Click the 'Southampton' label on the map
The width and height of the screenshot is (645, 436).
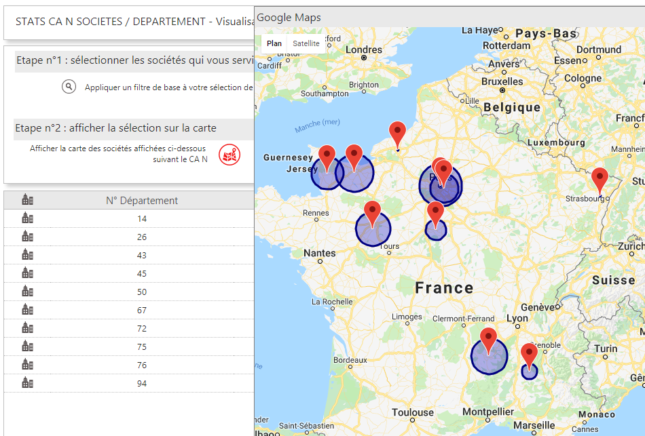(x=325, y=94)
